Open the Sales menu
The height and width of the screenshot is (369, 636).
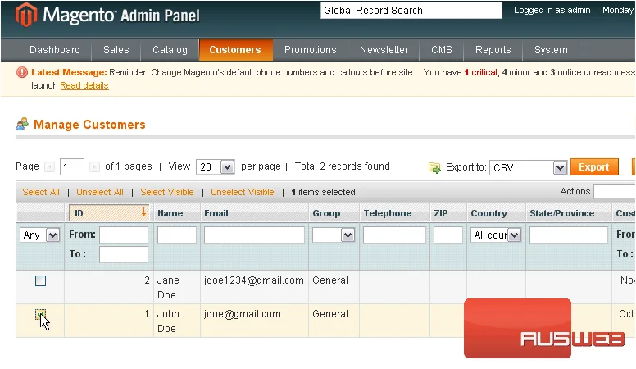(116, 50)
